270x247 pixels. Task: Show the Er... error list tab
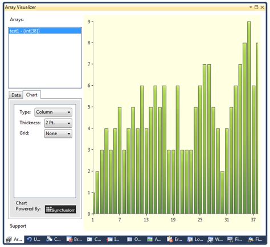pos(174,240)
